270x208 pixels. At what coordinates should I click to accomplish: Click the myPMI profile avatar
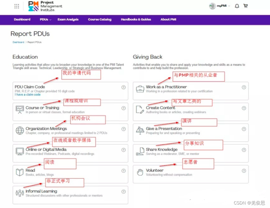[212, 6]
